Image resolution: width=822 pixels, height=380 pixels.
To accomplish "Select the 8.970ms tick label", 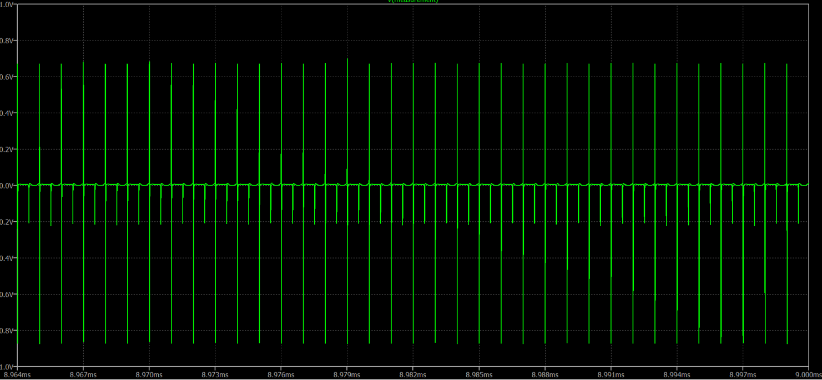I will tap(149, 375).
